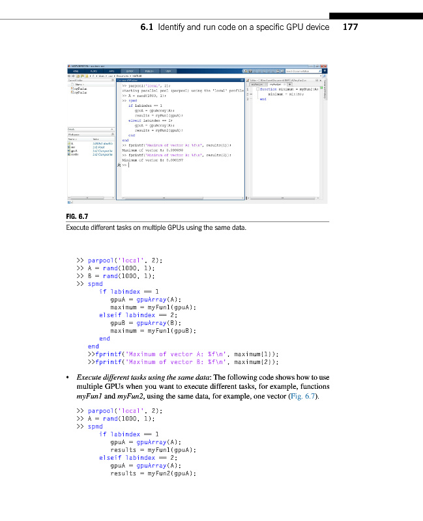The height and width of the screenshot is (521, 423).
Task: Click the back arrow in address bar
Action: [69, 76]
